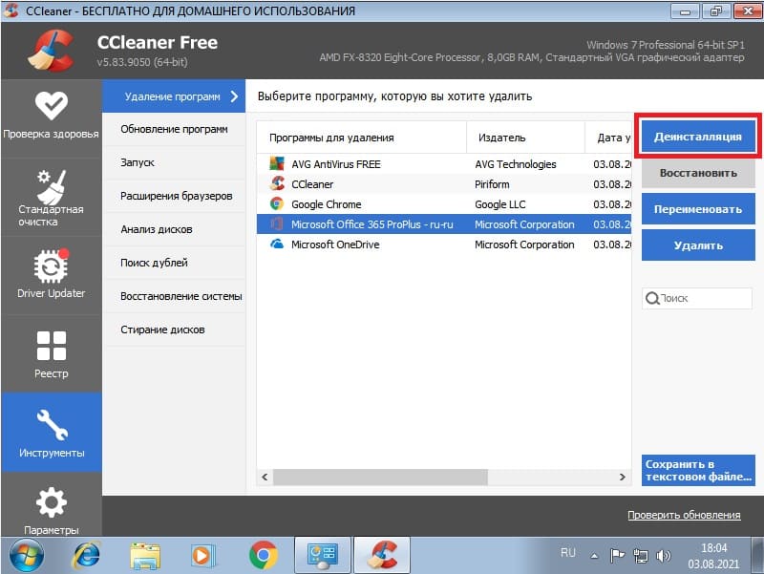This screenshot has width=764, height=574.
Task: Show hidden tray icons arrow
Action: point(594,556)
